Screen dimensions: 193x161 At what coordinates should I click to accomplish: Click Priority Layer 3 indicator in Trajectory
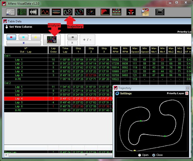(187, 93)
